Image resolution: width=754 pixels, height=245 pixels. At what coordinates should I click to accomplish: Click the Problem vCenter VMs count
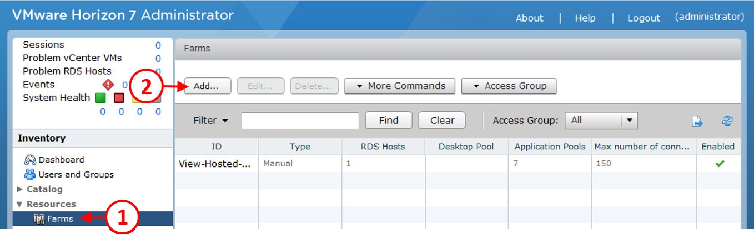tap(158, 59)
